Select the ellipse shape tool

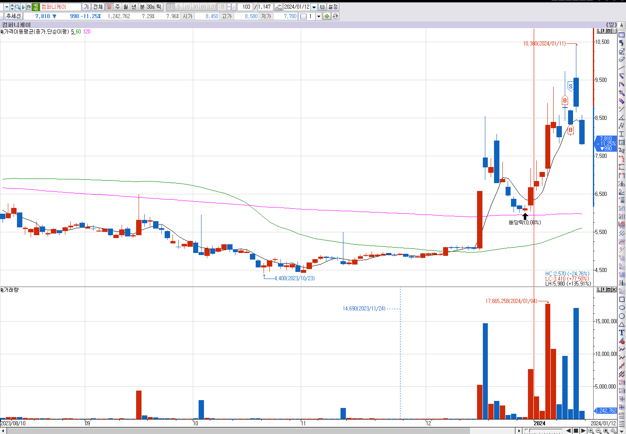622,308
